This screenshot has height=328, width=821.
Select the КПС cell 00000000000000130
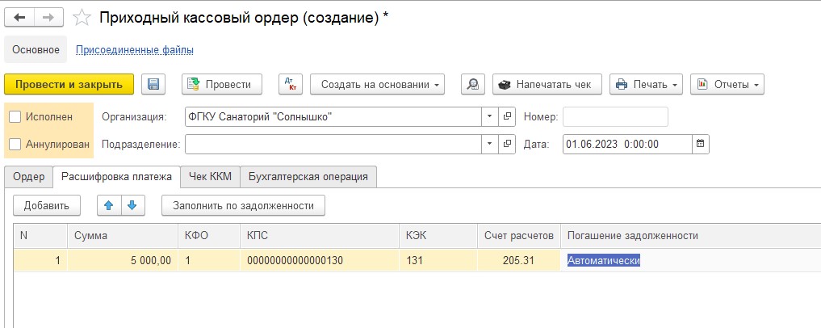(320, 260)
